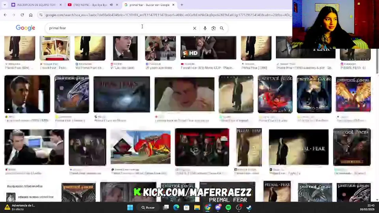This screenshot has width=379, height=213.
Task: Close the INSCRIPCION DE EQUIPO tab
Action: 60,5
